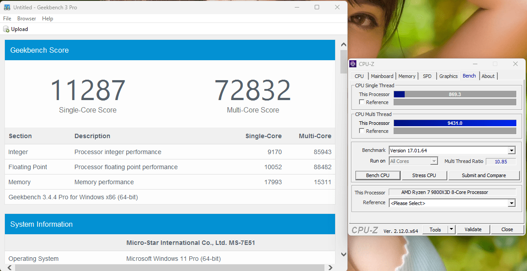Click Microsoft Windows 11 Pro (64-bit) text

point(173,259)
